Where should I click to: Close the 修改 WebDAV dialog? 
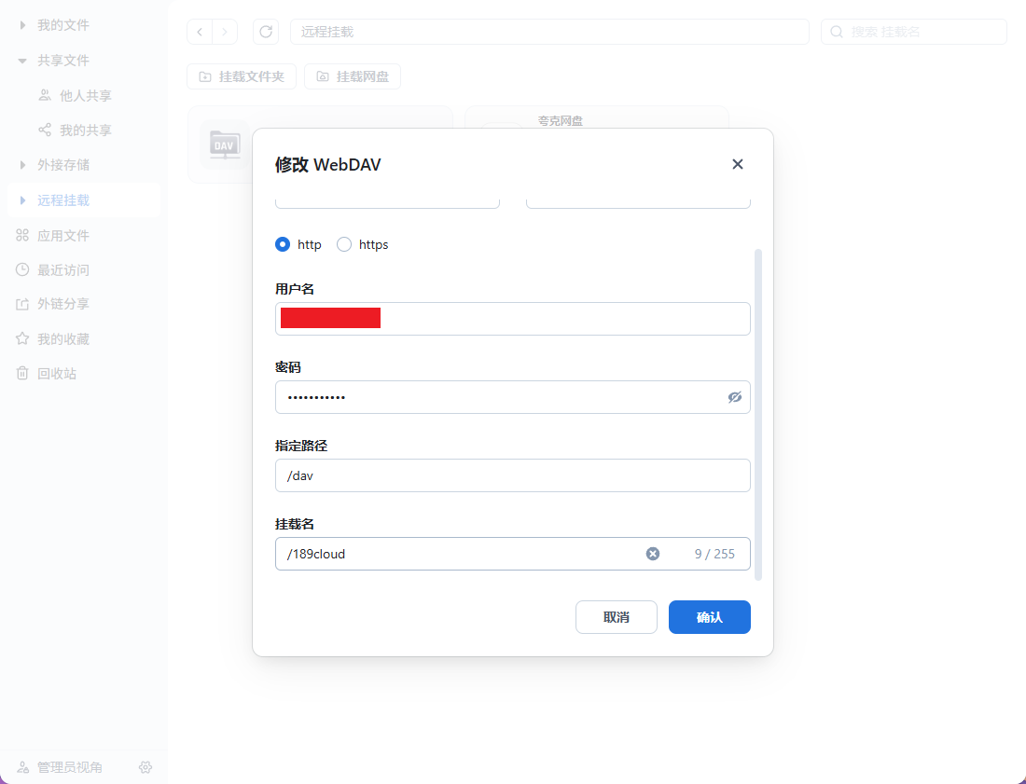point(737,164)
